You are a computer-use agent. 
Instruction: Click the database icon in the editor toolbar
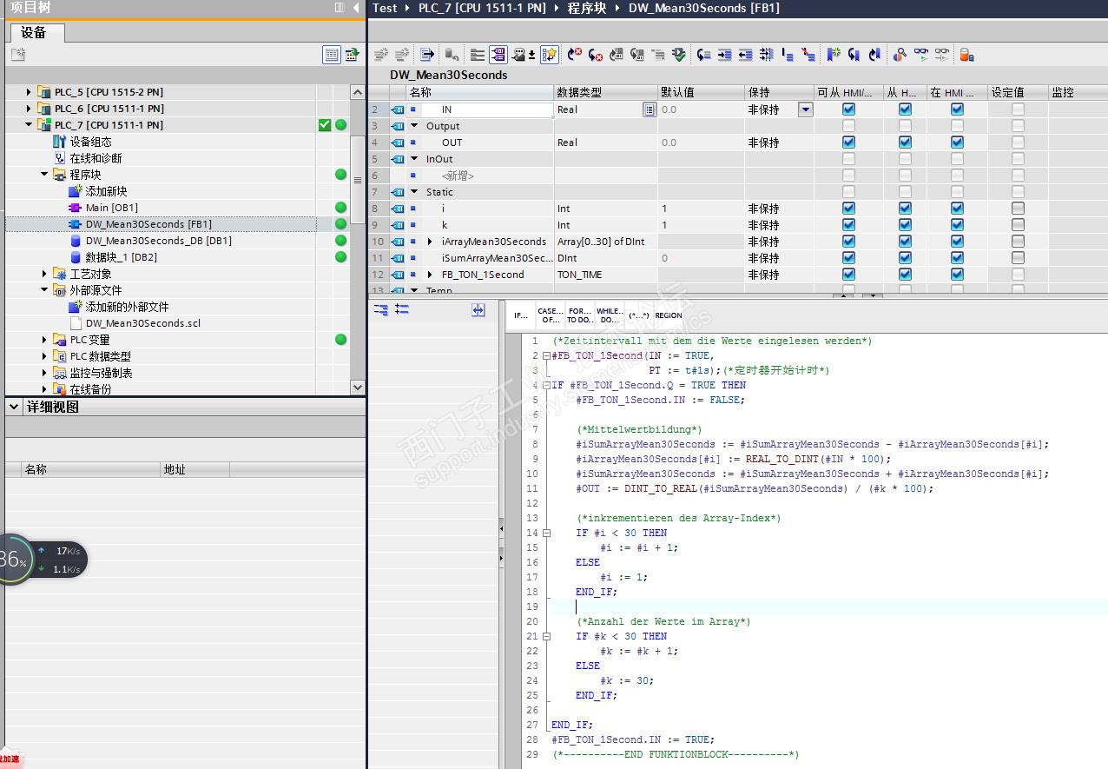pyautogui.click(x=966, y=55)
